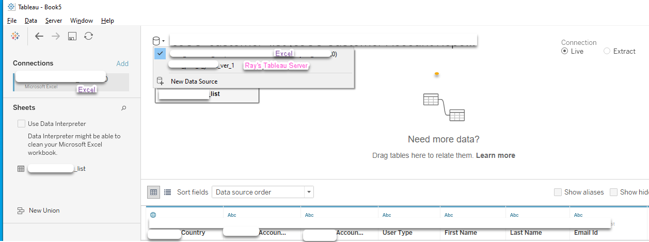Click the Abc type icon above Email Id
Viewport: 649px width, 242px height.
point(578,215)
